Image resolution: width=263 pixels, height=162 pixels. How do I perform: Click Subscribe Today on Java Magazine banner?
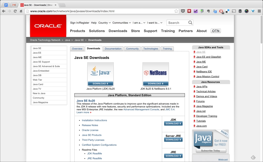coord(211,151)
